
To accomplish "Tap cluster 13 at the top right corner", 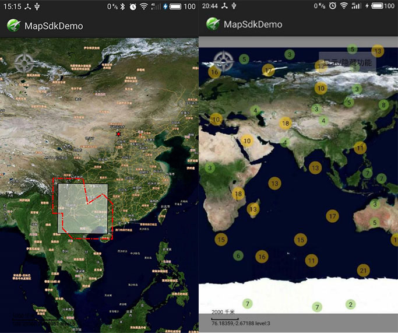I will 378,51.
